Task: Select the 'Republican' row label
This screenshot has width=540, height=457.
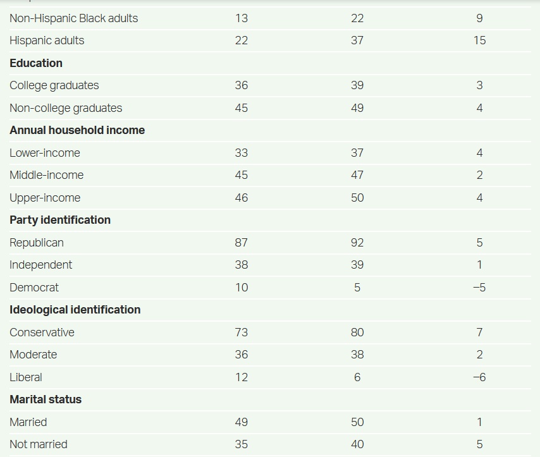Action: (x=37, y=243)
